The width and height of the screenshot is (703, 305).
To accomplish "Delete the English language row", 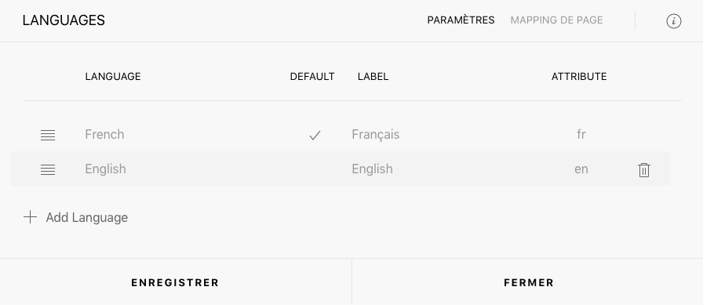I will pos(644,169).
